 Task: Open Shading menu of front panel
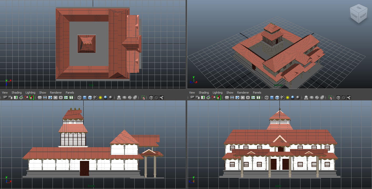17,93
